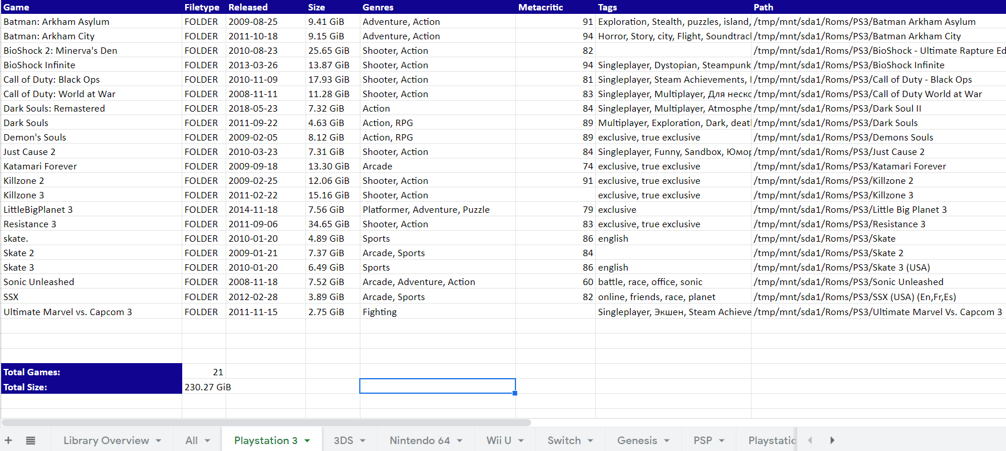This screenshot has width=1006, height=451.
Task: Select the Killzone 3 game cell
Action: (91, 195)
